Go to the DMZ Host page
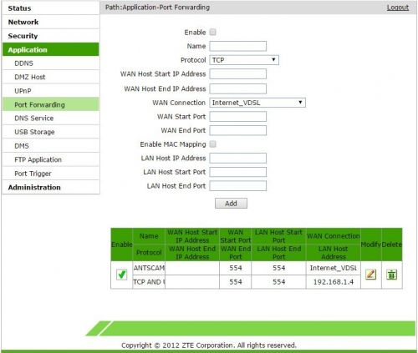 pyautogui.click(x=51, y=77)
